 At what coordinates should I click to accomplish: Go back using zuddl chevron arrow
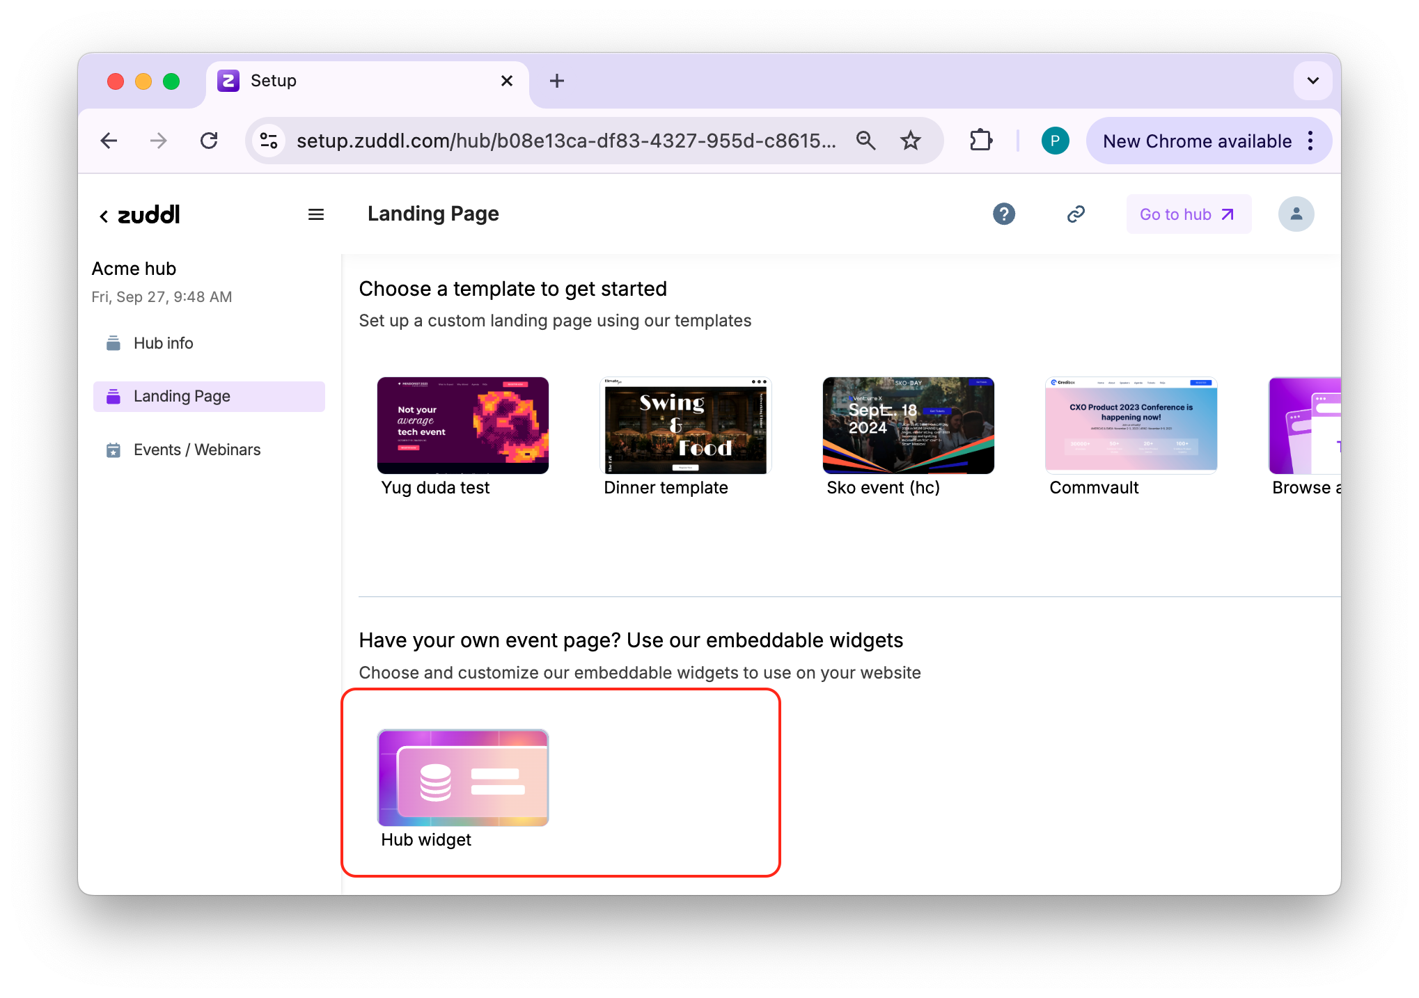104,216
